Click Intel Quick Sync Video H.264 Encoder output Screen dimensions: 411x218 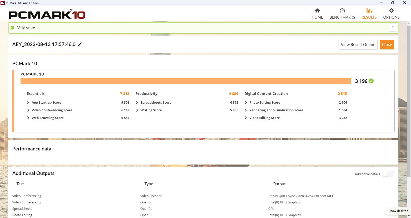(301, 196)
